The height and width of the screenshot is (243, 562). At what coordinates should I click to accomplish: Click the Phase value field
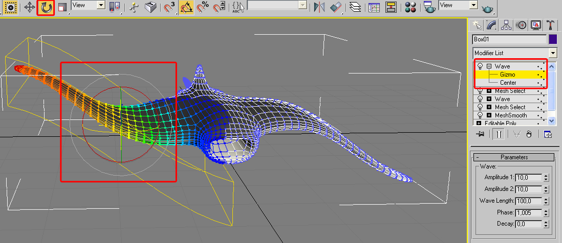pos(529,212)
